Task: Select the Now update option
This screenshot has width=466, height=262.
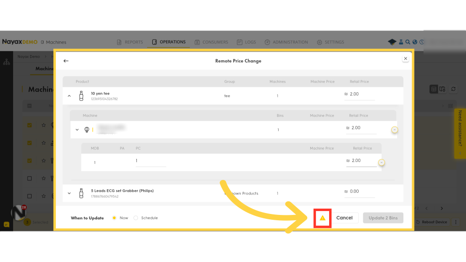Action: coord(114,218)
